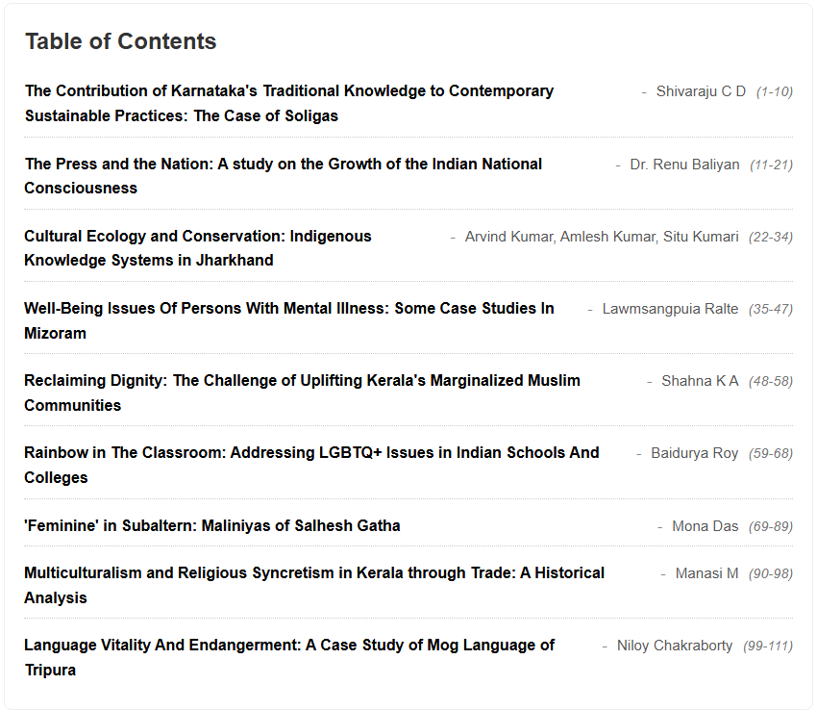This screenshot has width=817, height=710.
Task: Open The Press and the Nation article
Action: (x=283, y=176)
